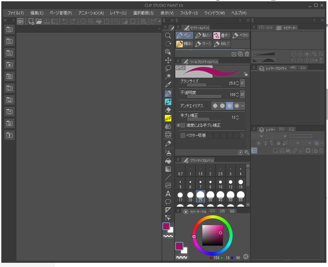Click the delete sub-tool trash icon
328x267 pixels.
coord(246,54)
